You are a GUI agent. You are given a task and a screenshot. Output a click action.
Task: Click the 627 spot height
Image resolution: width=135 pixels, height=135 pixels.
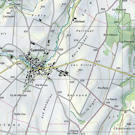coord(50,64)
